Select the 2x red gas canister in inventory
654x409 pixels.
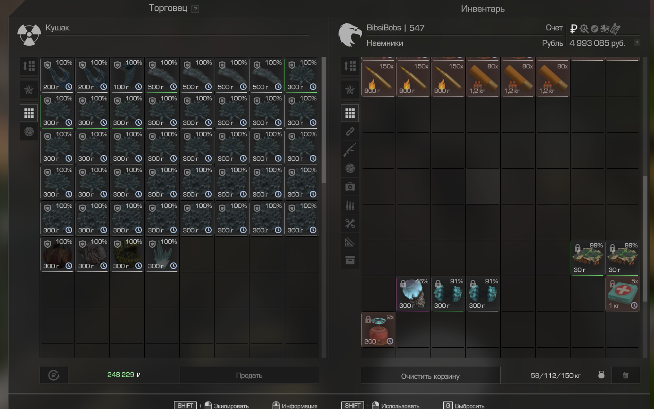pos(378,329)
